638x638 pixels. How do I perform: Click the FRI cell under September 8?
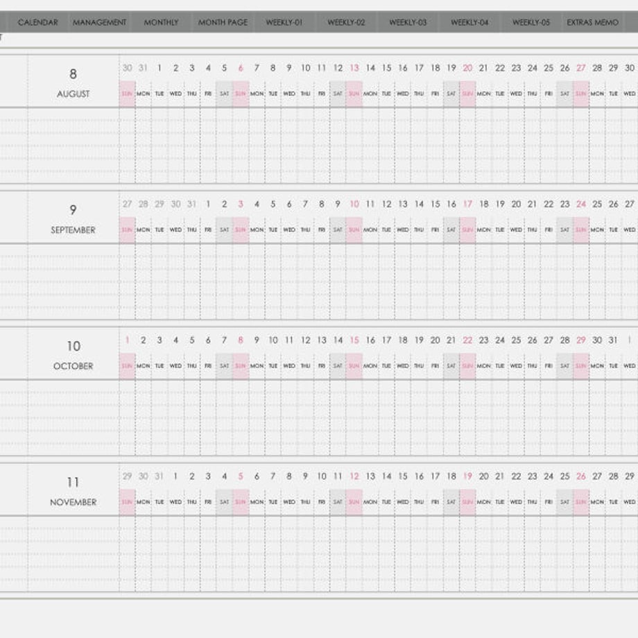tap(322, 230)
